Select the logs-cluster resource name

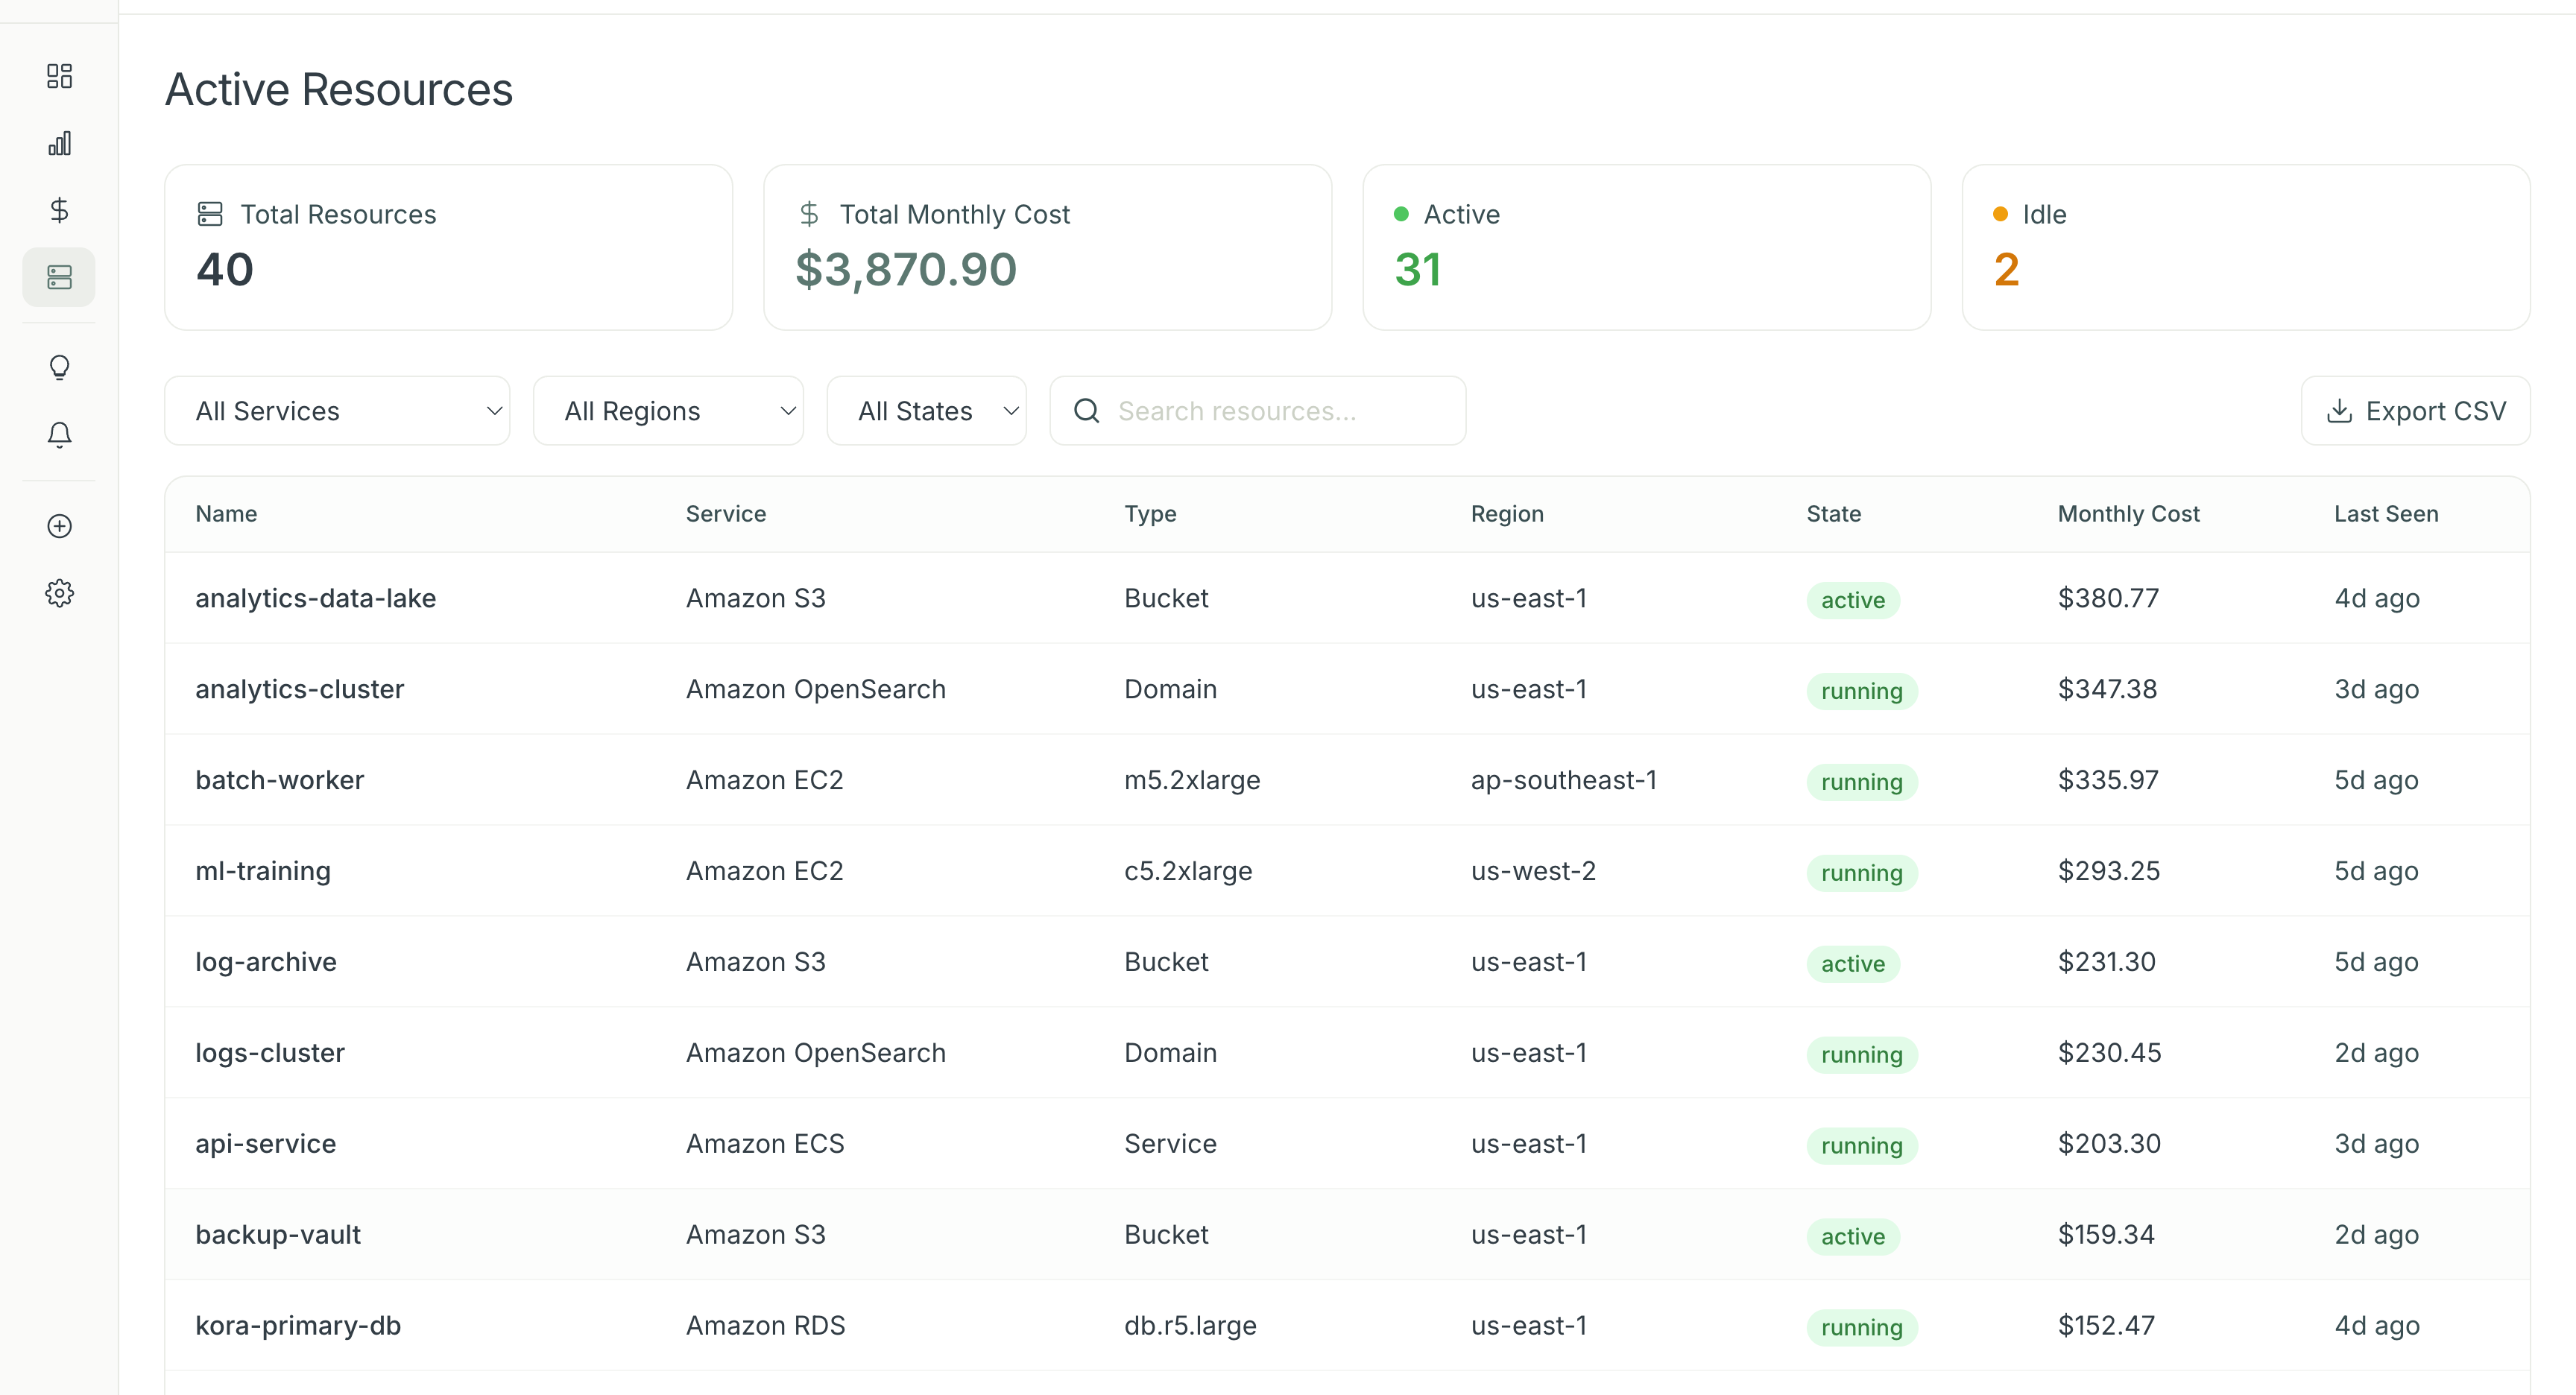pyautogui.click(x=269, y=1053)
